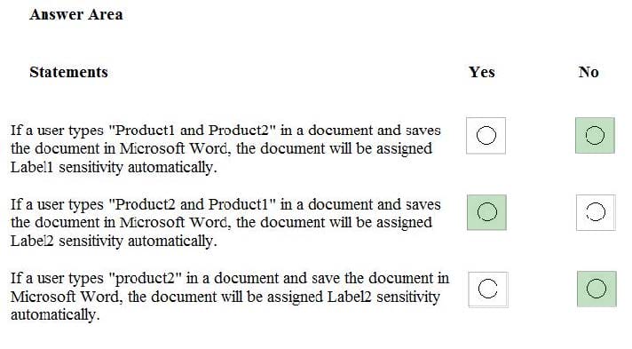Viewport: 632px width, 349px height.
Task: Click the quoted "Product2 and Product1" text
Action: pos(193,204)
